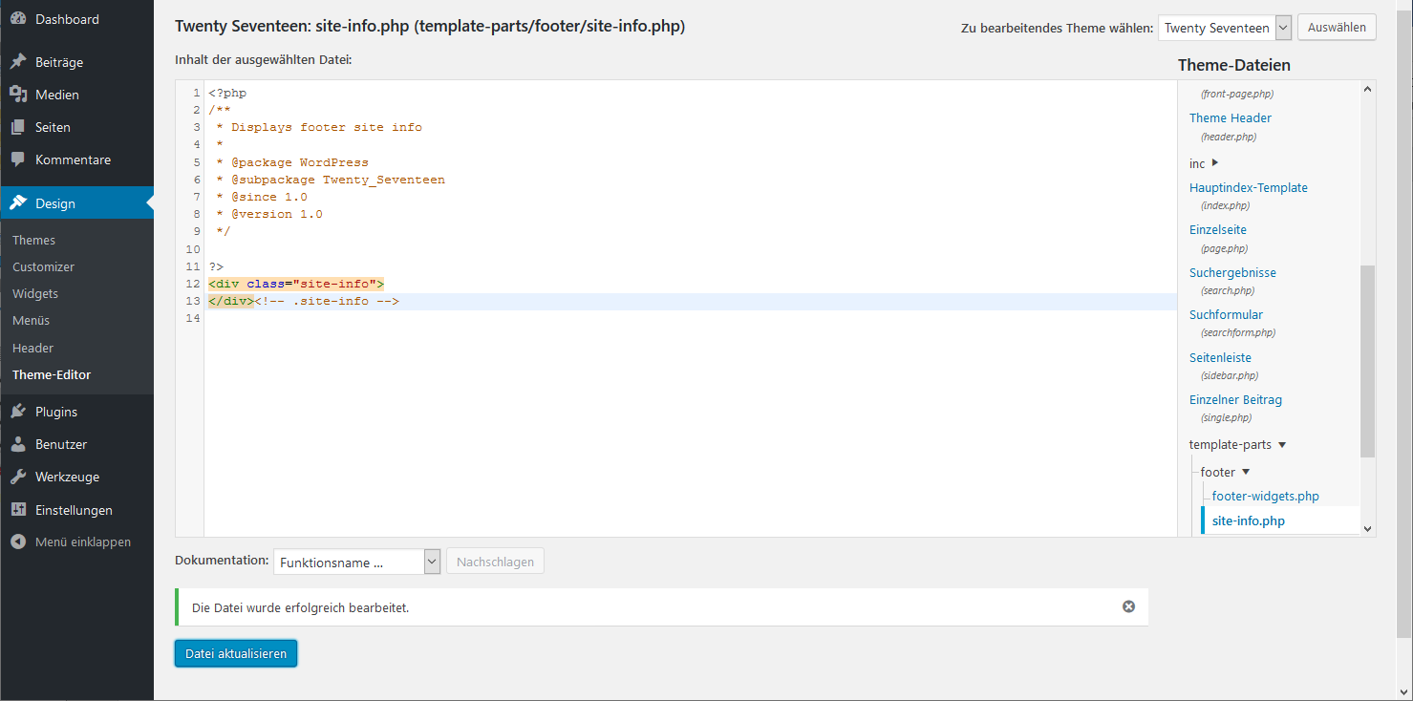Open the Customizer submenu item

pyautogui.click(x=43, y=267)
